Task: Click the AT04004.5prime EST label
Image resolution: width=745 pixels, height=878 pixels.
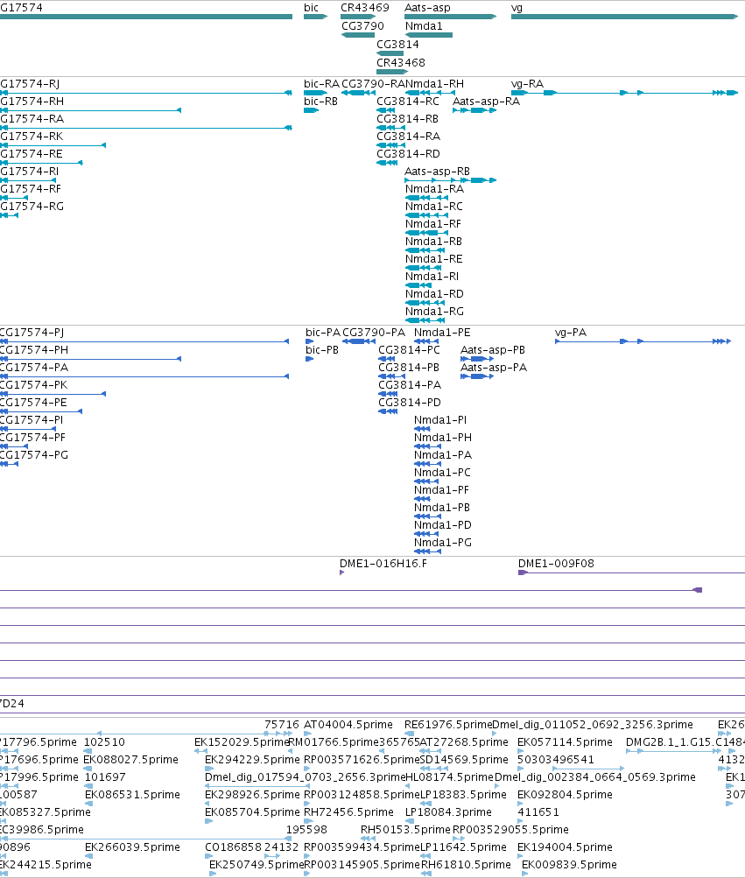Action: 348,725
